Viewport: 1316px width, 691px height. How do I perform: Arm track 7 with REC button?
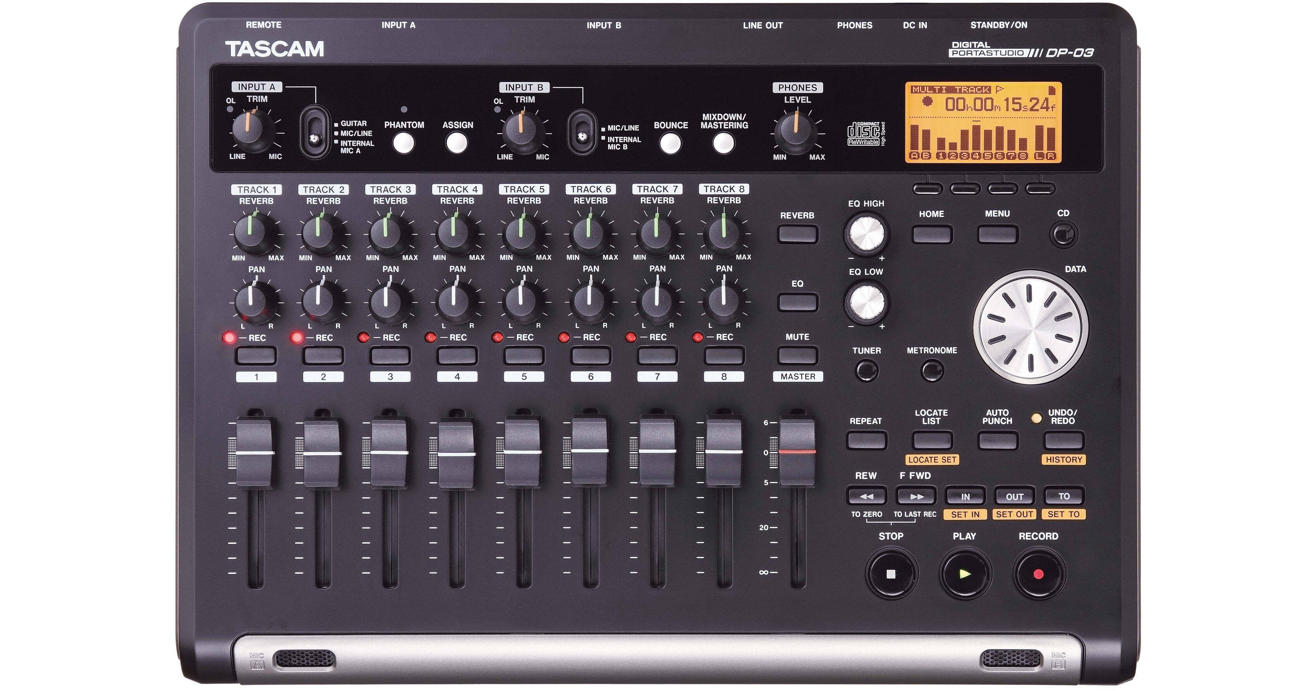pos(658,355)
